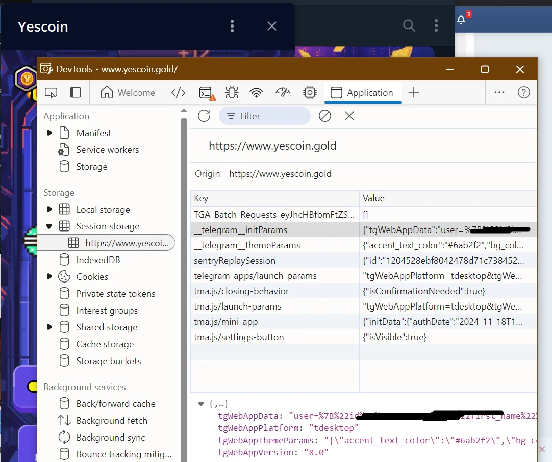Screen dimensions: 552x462
Task: Open Private state tokens
Action: (115, 294)
